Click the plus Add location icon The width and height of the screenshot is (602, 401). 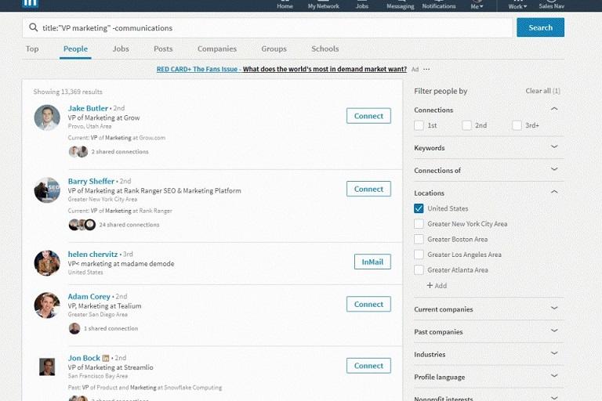430,286
